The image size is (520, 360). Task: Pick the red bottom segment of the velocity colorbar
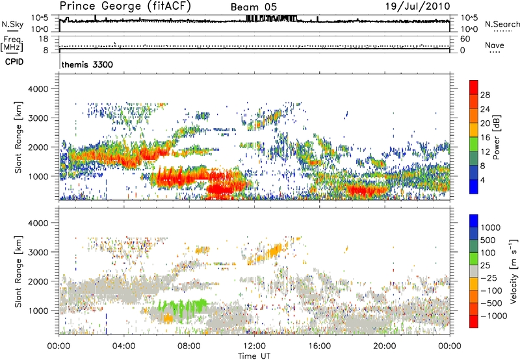pyautogui.click(x=474, y=322)
